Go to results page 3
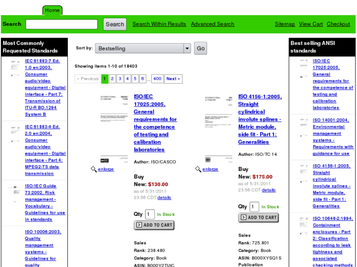Viewport: 357px width, 267px height. click(120, 79)
